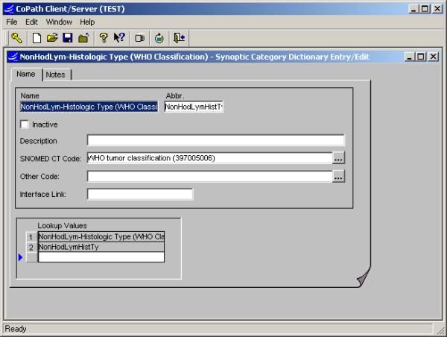Activate the What's This pointer help icon
The width and height of the screenshot is (447, 337).
pyautogui.click(x=119, y=37)
